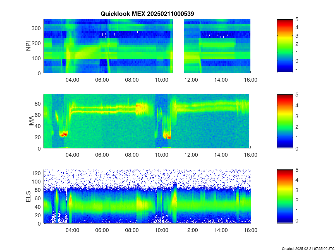Viewport: 335px width, 251px height.
Task: Click the 04:00 tick under the IMA plot
Action: pos(73,155)
